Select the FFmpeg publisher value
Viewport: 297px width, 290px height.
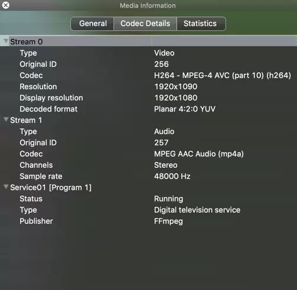coord(168,221)
